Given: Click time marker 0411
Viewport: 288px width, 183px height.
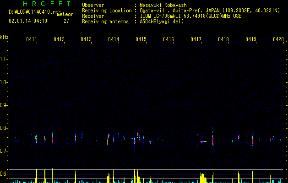Looking at the screenshot, I should point(32,39).
